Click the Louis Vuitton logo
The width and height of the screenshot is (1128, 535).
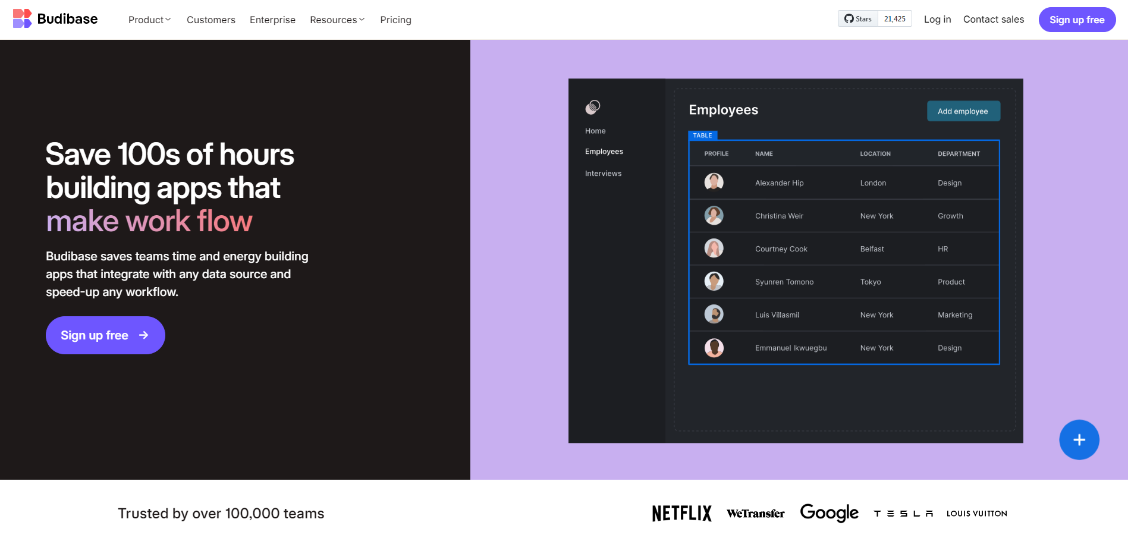click(x=977, y=514)
